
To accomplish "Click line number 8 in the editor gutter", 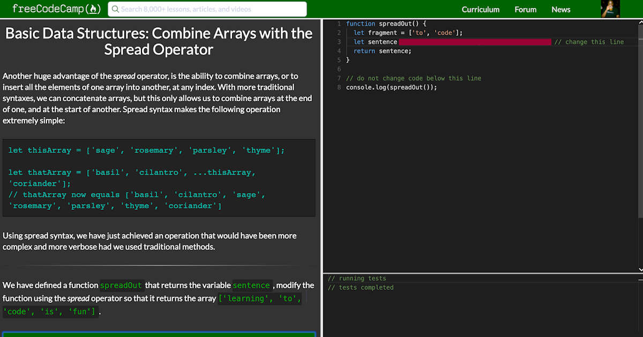I will pos(339,87).
